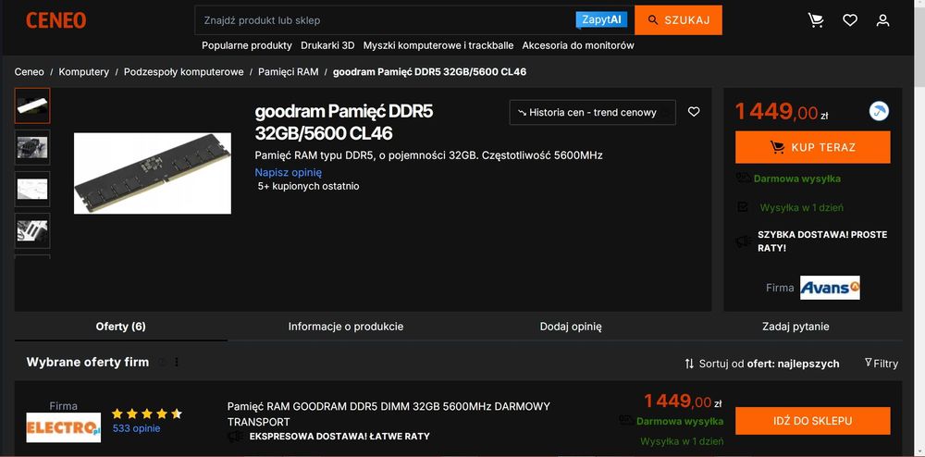Open the user account icon
Image resolution: width=925 pixels, height=457 pixels.
pyautogui.click(x=882, y=20)
